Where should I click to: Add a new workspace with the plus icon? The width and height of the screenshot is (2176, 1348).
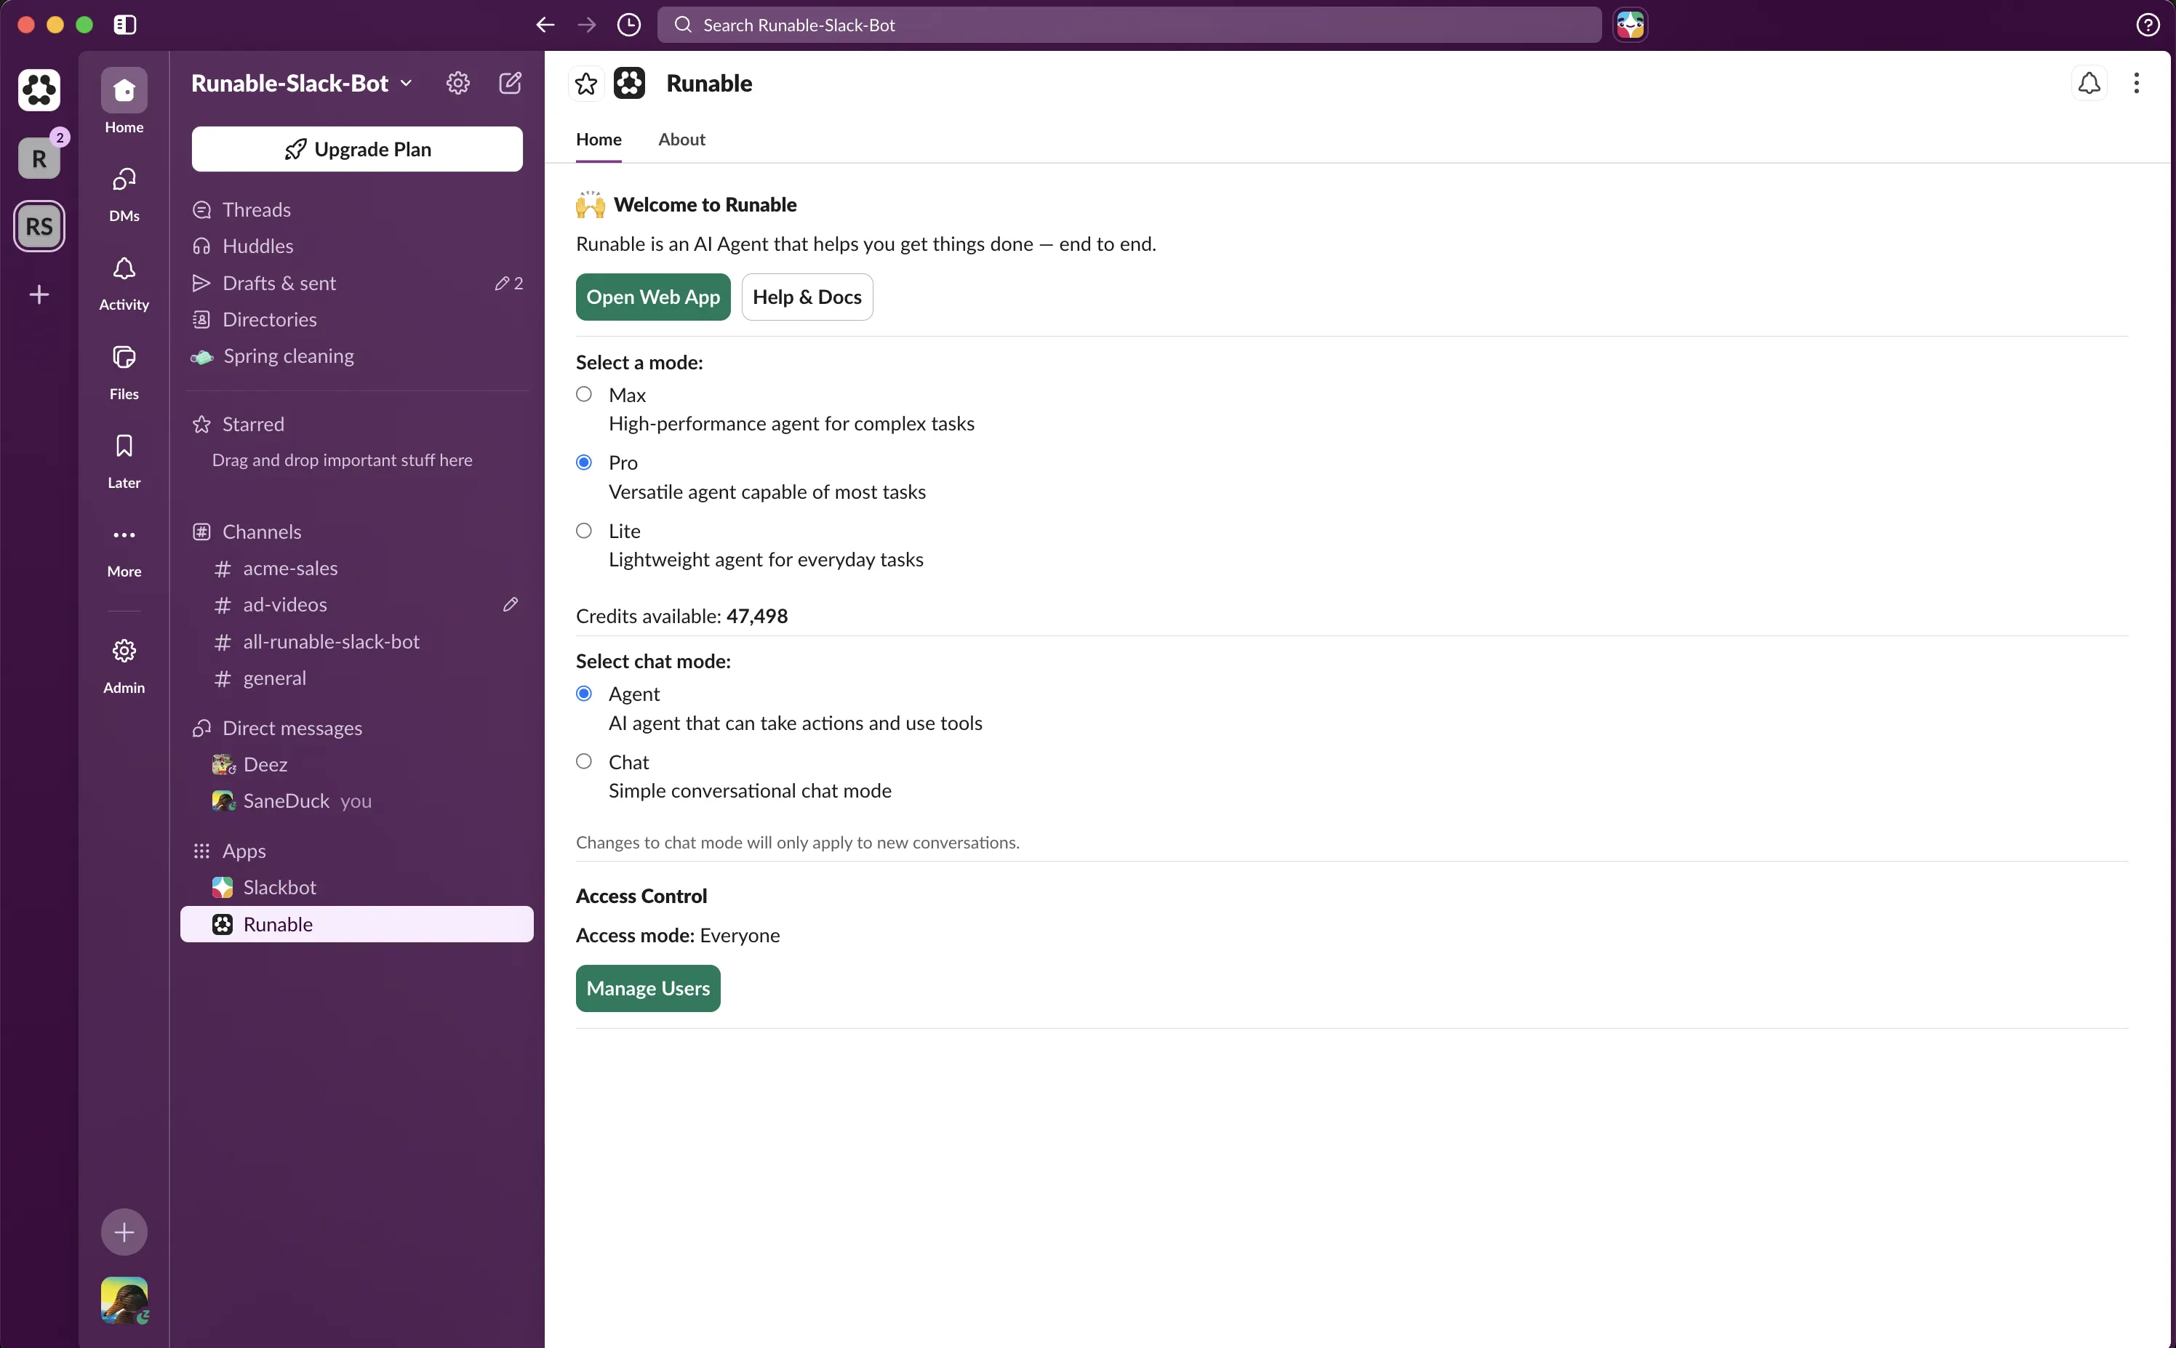tap(39, 294)
